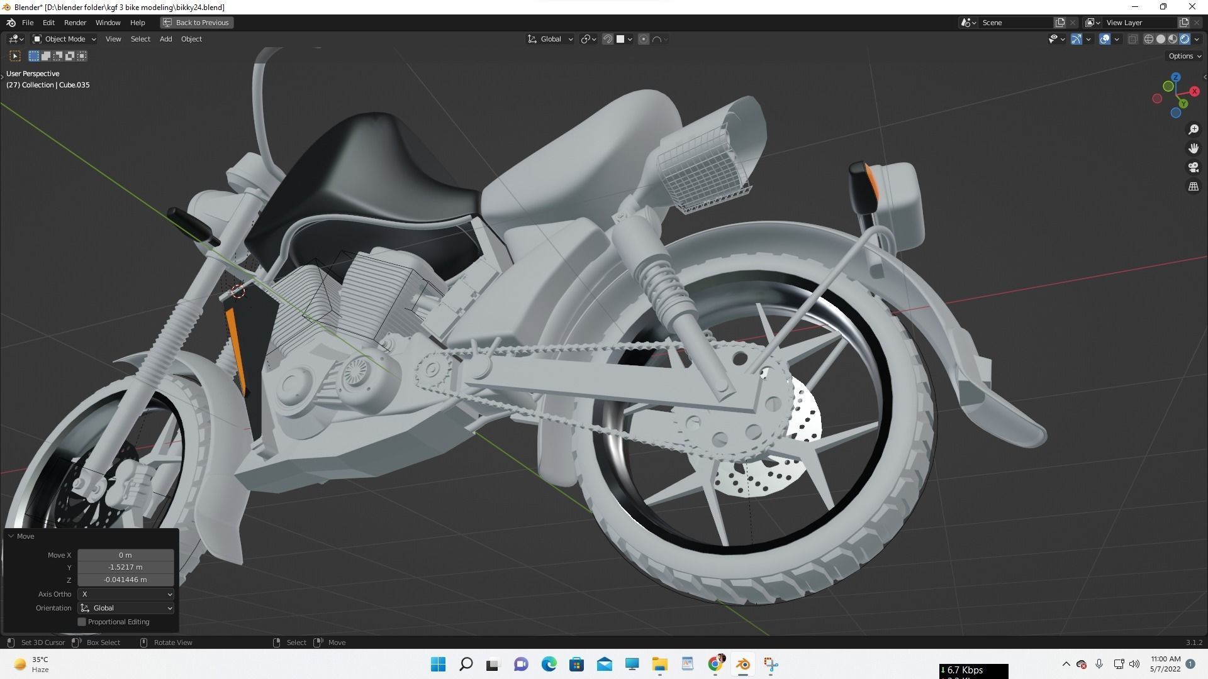Activate the Magnet snapping icon

pyautogui.click(x=607, y=39)
